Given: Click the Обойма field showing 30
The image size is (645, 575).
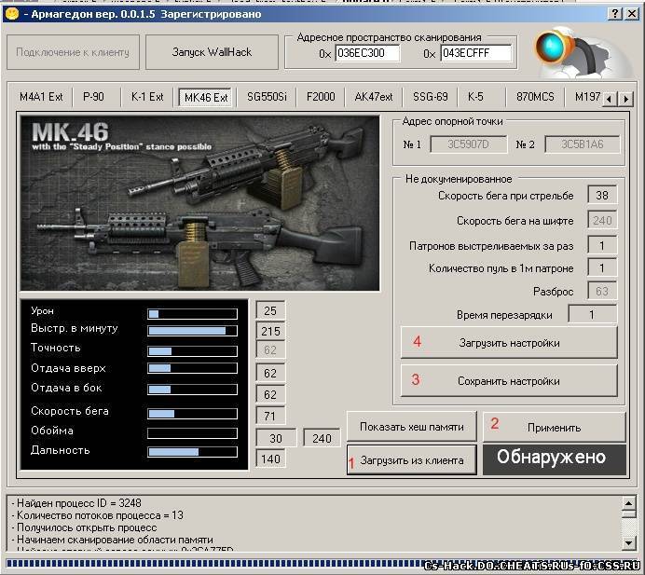Looking at the screenshot, I should coord(276,438).
